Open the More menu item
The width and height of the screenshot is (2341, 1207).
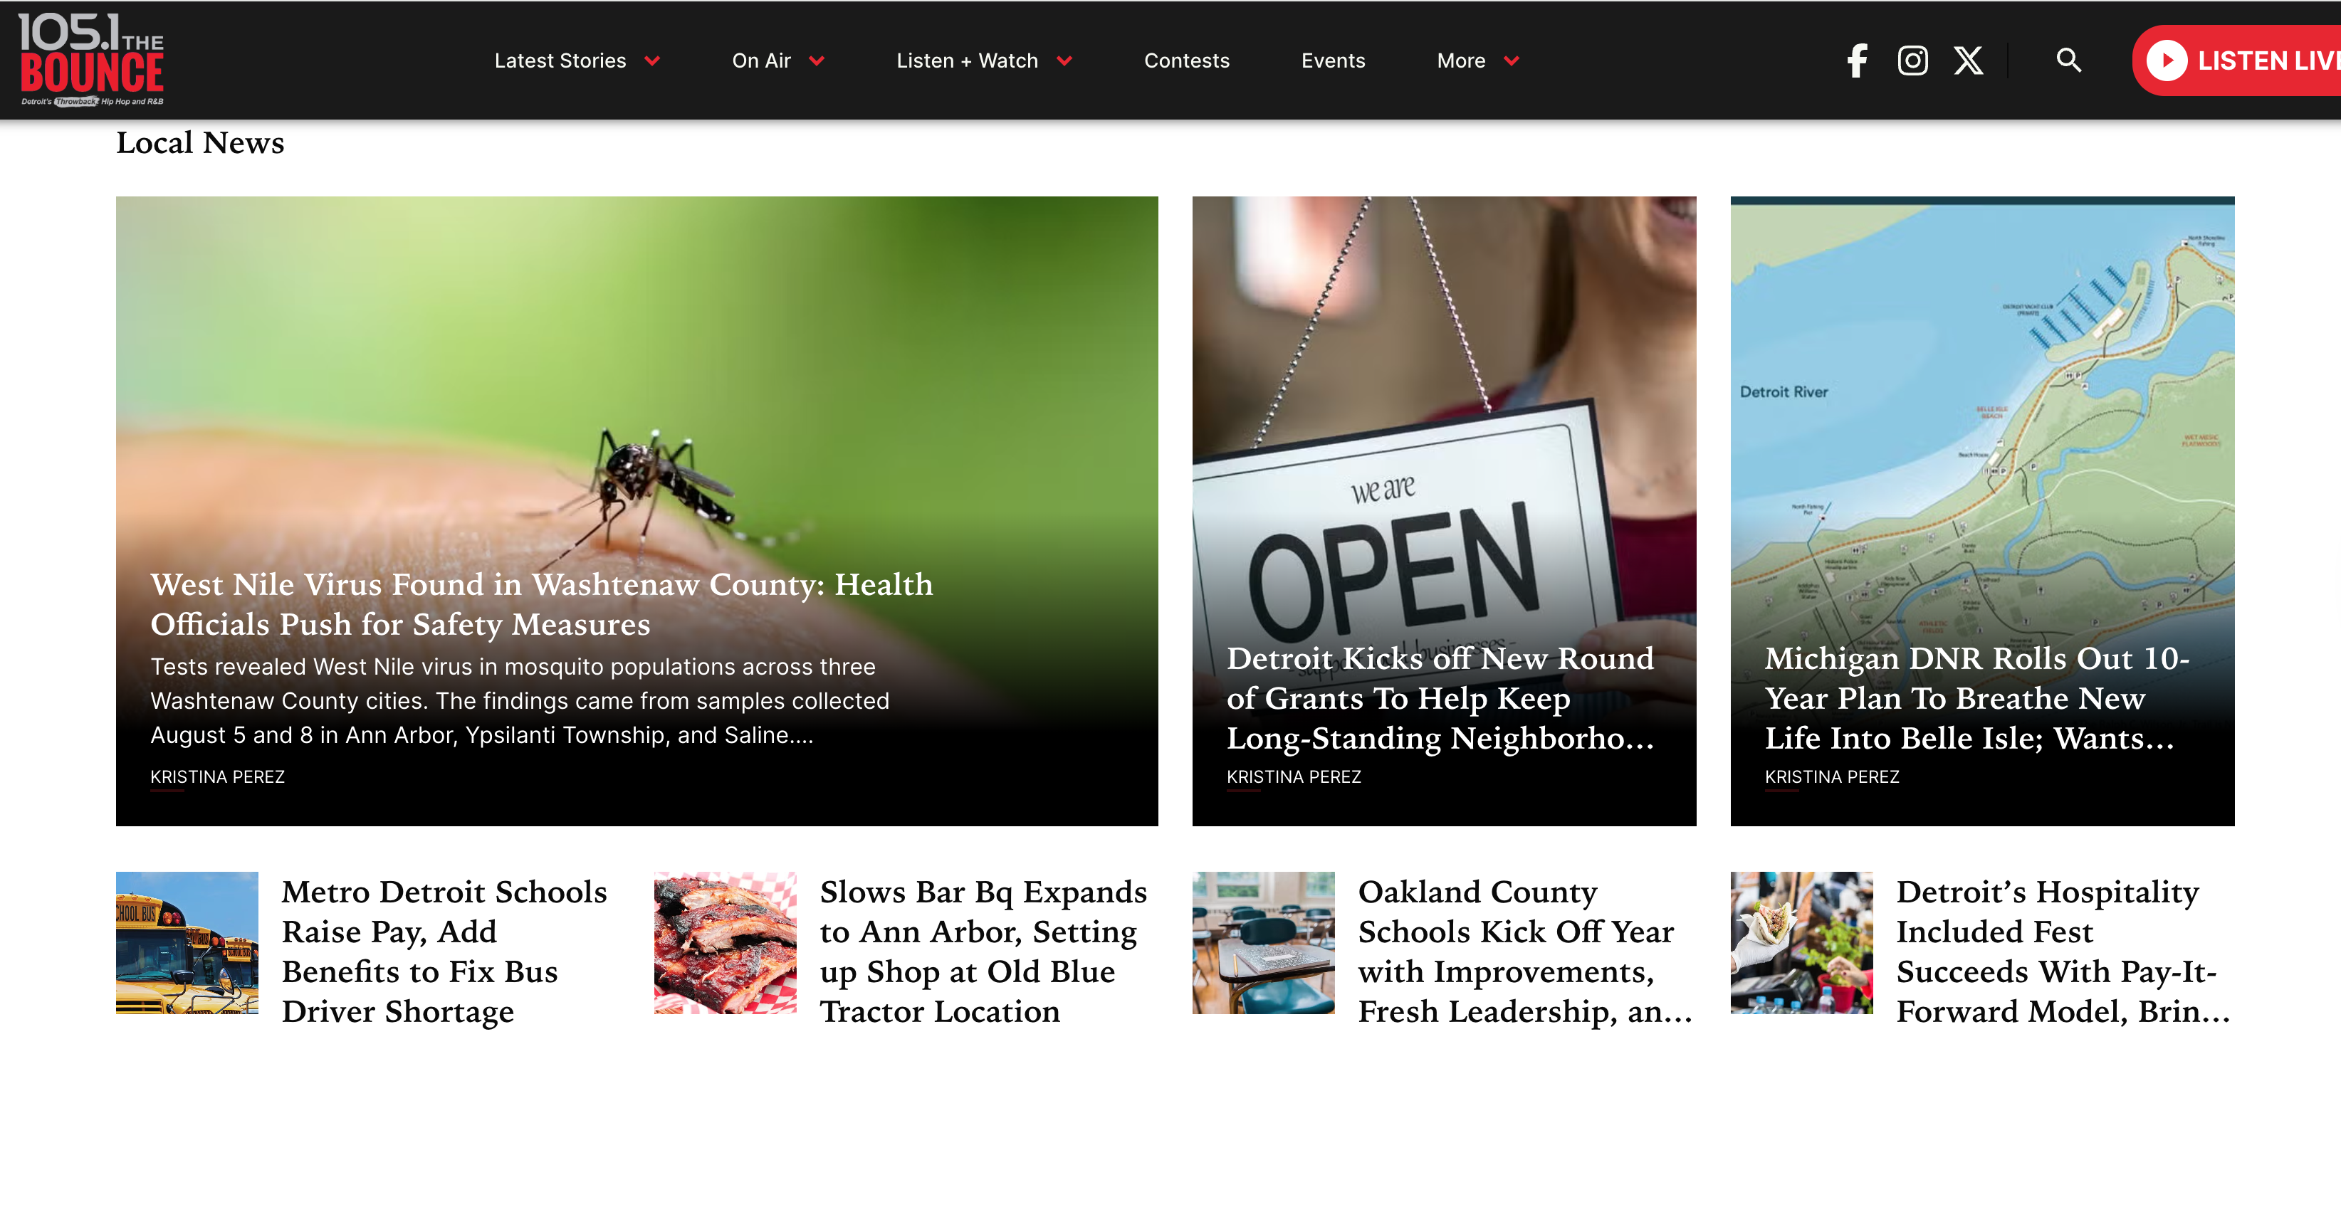pyautogui.click(x=1461, y=61)
